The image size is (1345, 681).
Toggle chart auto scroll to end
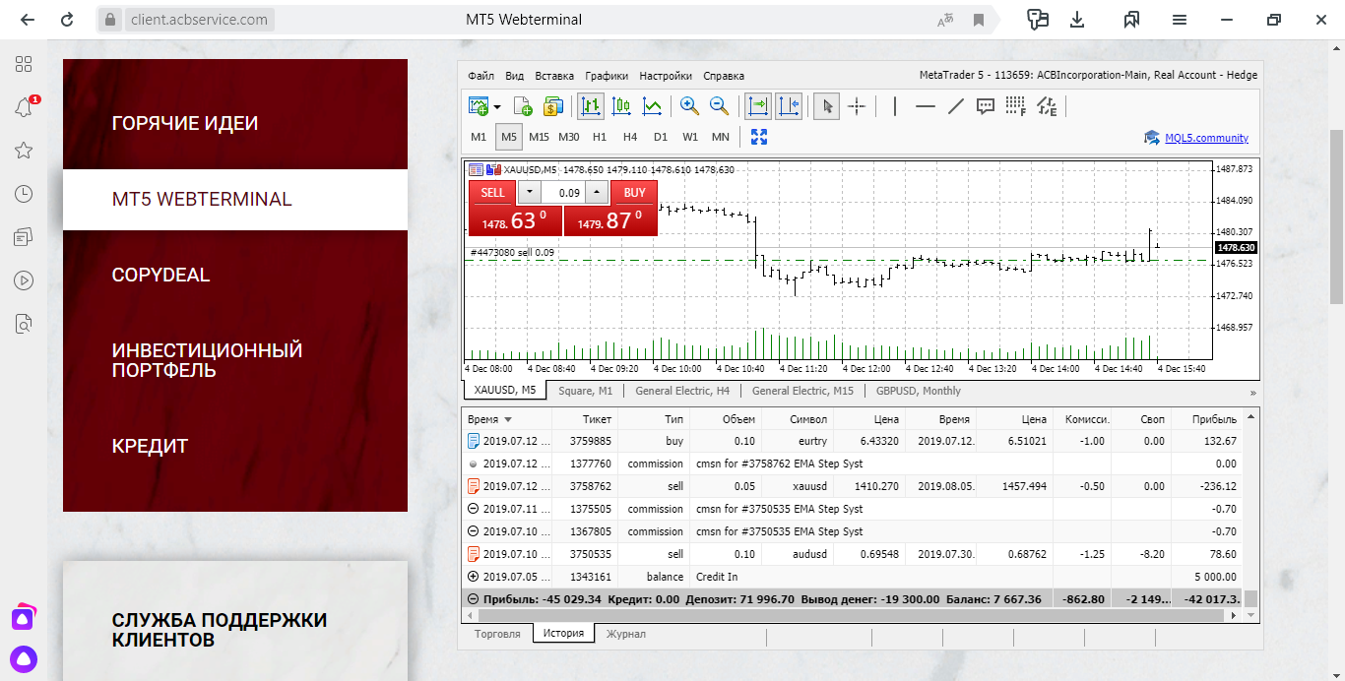(758, 105)
